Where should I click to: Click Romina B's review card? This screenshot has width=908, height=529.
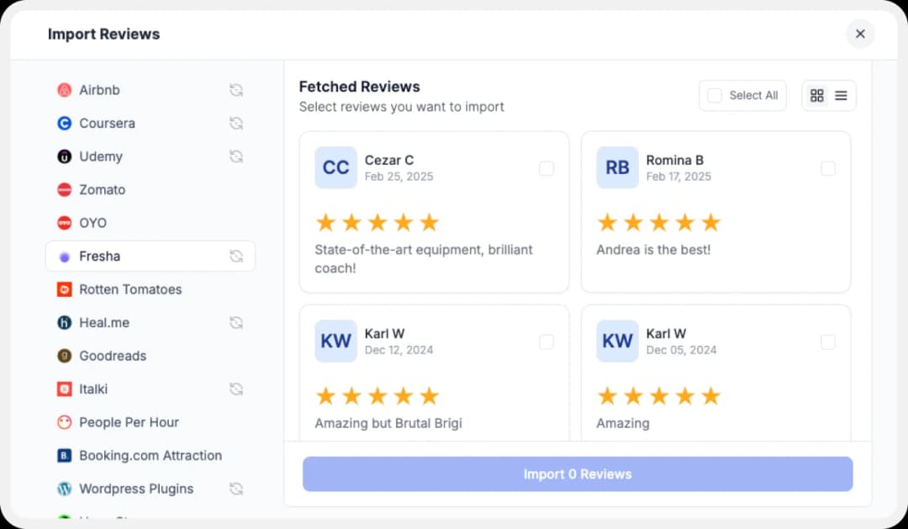click(x=715, y=211)
